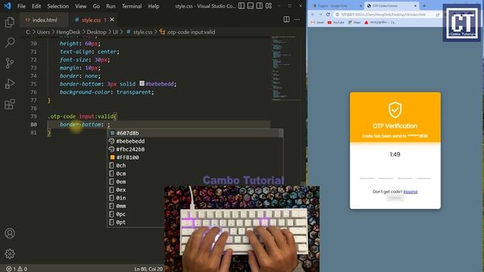
Task: Click the last OTP digit input field
Action: click(x=423, y=173)
